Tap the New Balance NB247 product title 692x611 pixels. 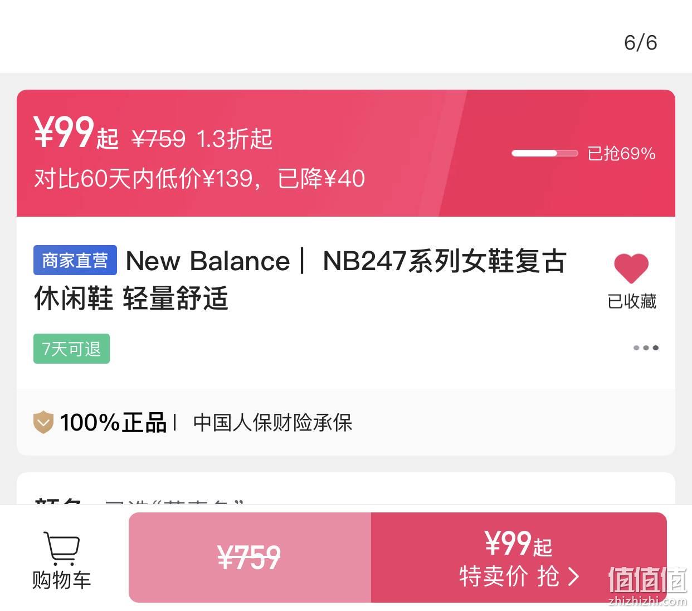click(301, 279)
